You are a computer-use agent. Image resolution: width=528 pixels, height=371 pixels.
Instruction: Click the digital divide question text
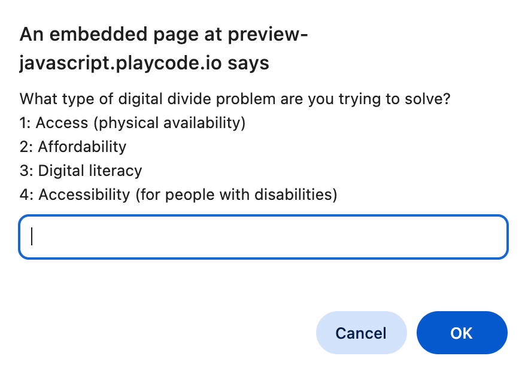coord(235,99)
